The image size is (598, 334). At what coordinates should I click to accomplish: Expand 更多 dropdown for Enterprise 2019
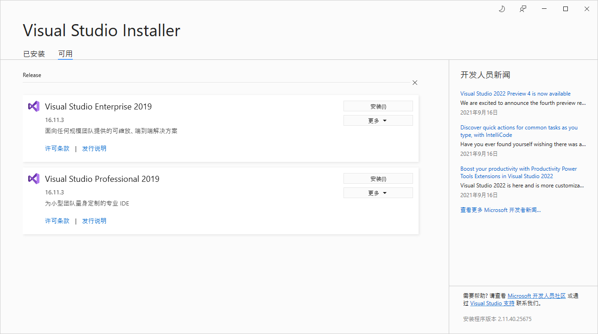pos(378,121)
